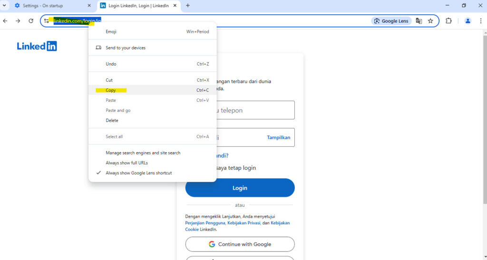Click the Google Lens button in address bar
The width and height of the screenshot is (487, 260).
tap(391, 21)
